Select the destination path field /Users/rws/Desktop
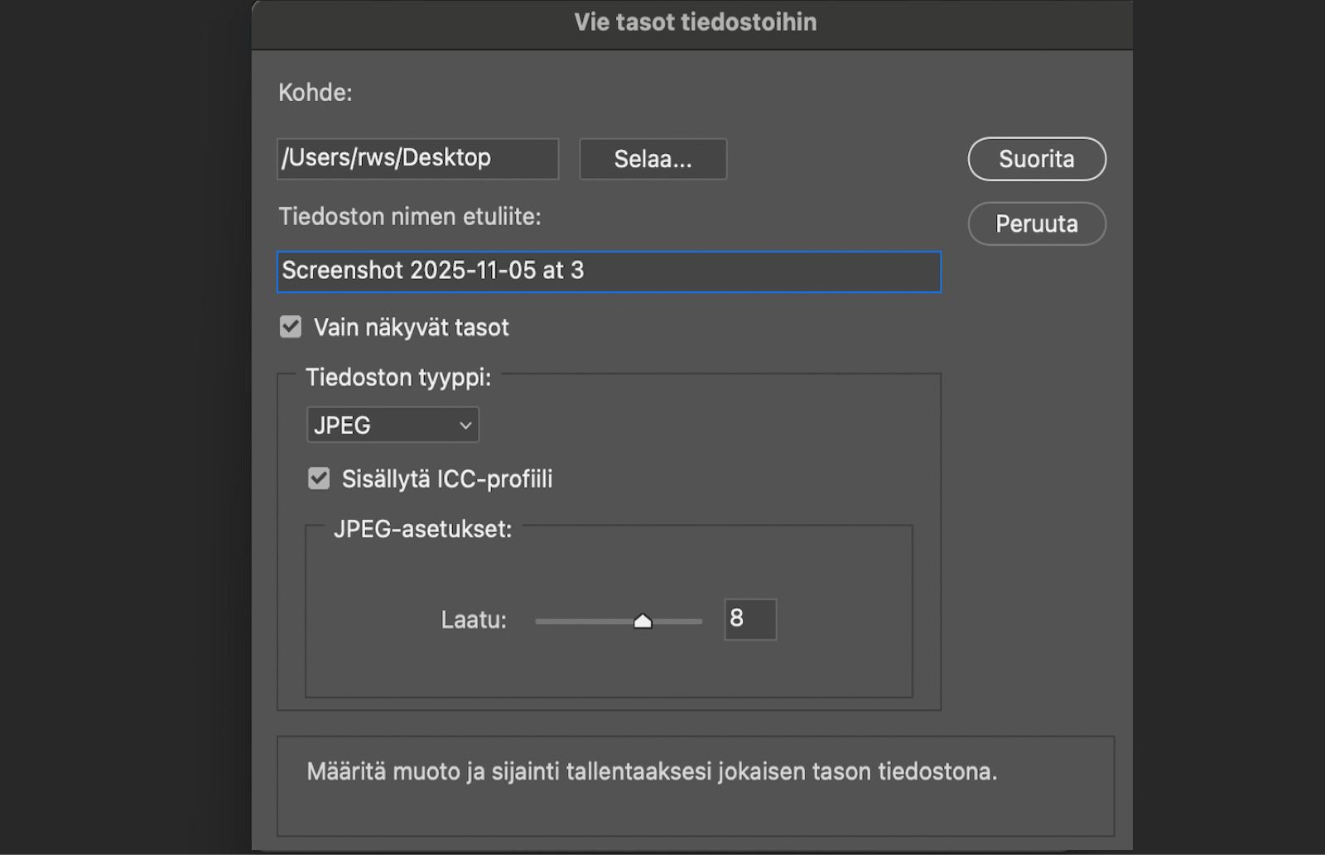 417,158
